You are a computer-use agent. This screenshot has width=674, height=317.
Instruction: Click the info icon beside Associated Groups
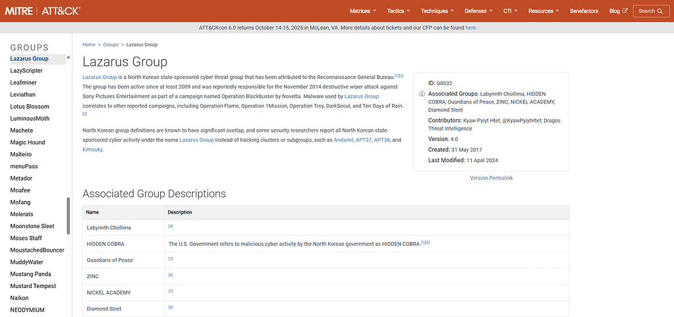(x=422, y=94)
